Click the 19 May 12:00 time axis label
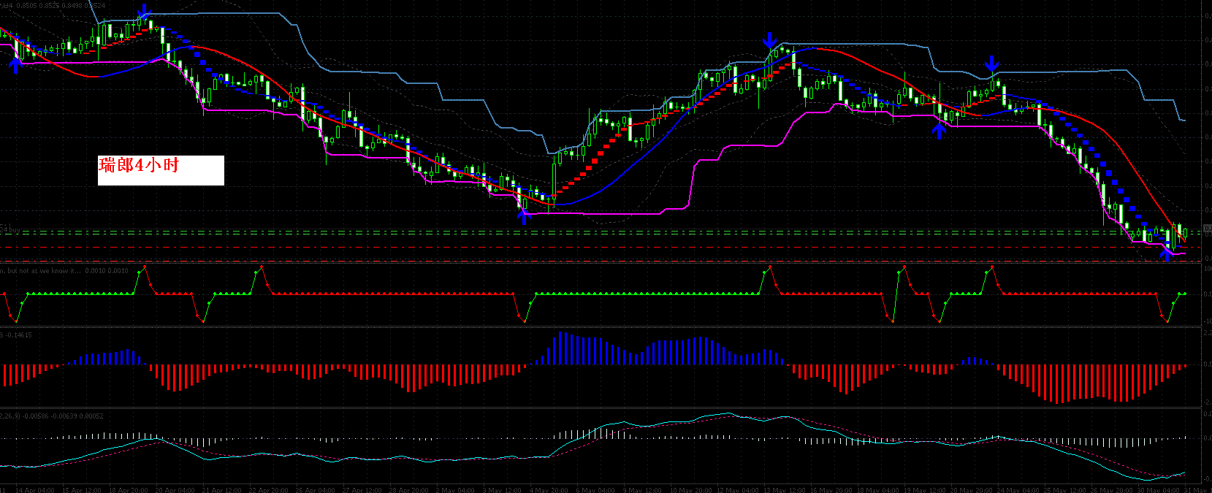Screen dimensions: 1212x493 click(x=926, y=490)
